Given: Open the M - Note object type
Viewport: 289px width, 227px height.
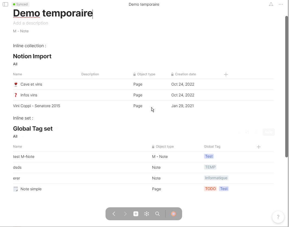Looking at the screenshot, I should pyautogui.click(x=21, y=31).
